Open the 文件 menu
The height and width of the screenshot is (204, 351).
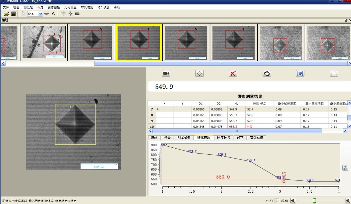coord(6,7)
